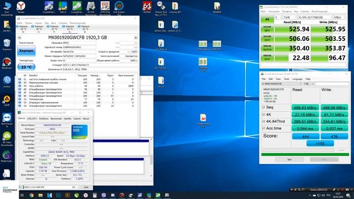Go to next disk arrow in CrystalDiskInfo
The height and width of the screenshot is (199, 354).
[x=136, y=38]
